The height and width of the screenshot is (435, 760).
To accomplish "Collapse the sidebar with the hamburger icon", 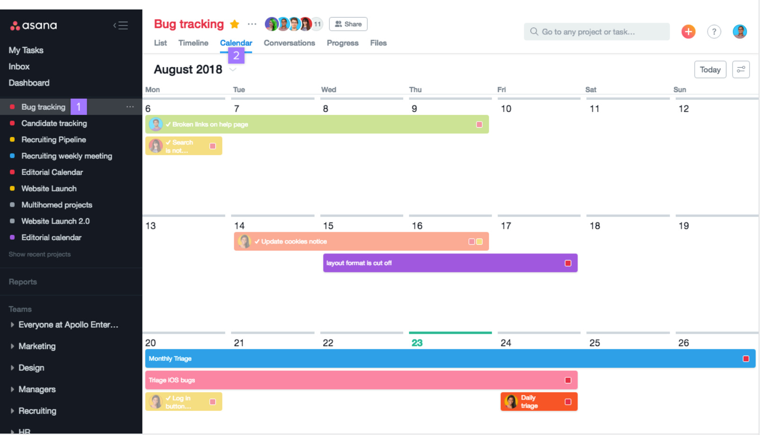I will coord(121,26).
